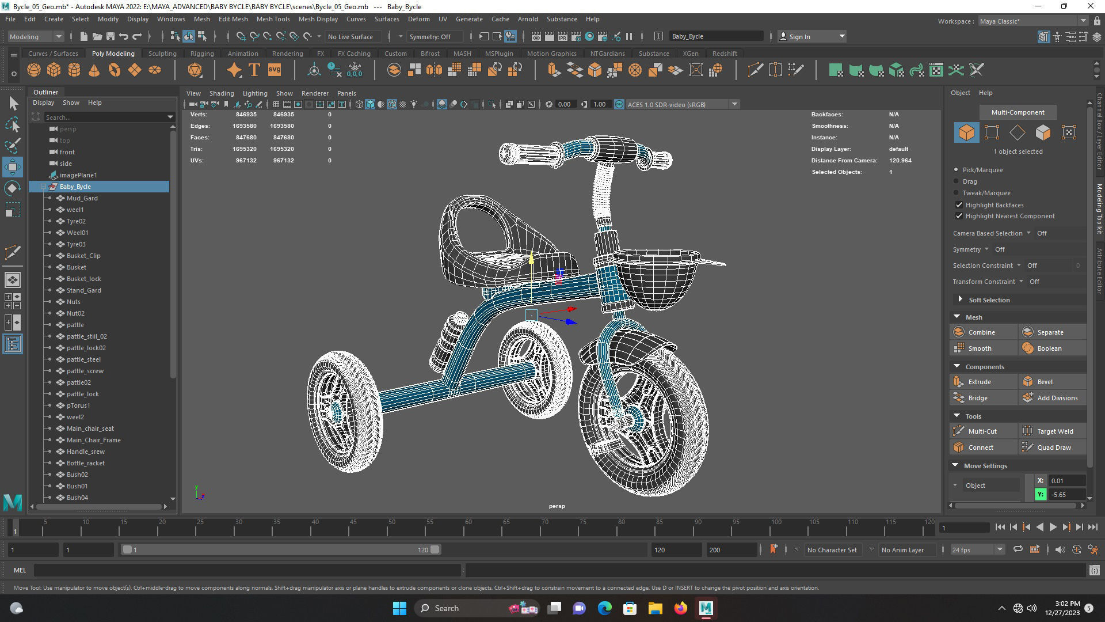Click the polygon sphere shelf icon

[34, 70]
